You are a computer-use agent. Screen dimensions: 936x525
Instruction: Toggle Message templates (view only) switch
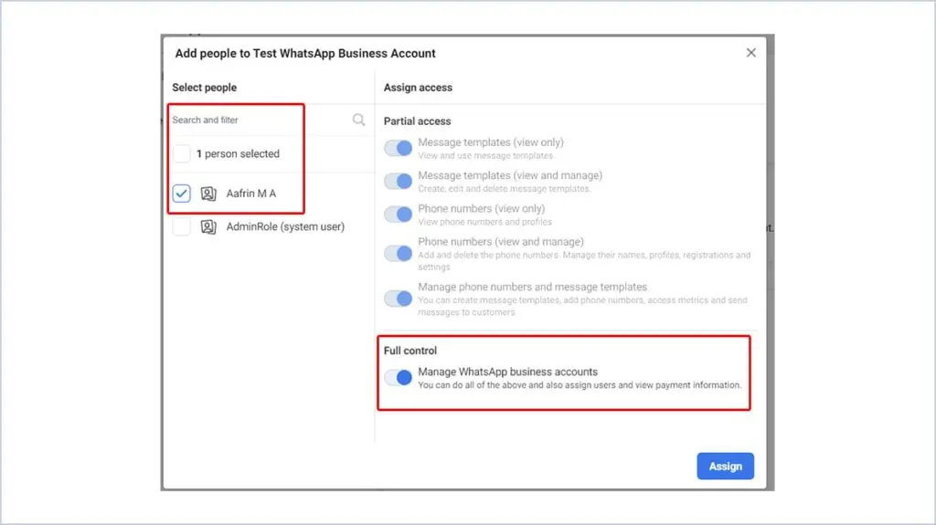click(399, 148)
